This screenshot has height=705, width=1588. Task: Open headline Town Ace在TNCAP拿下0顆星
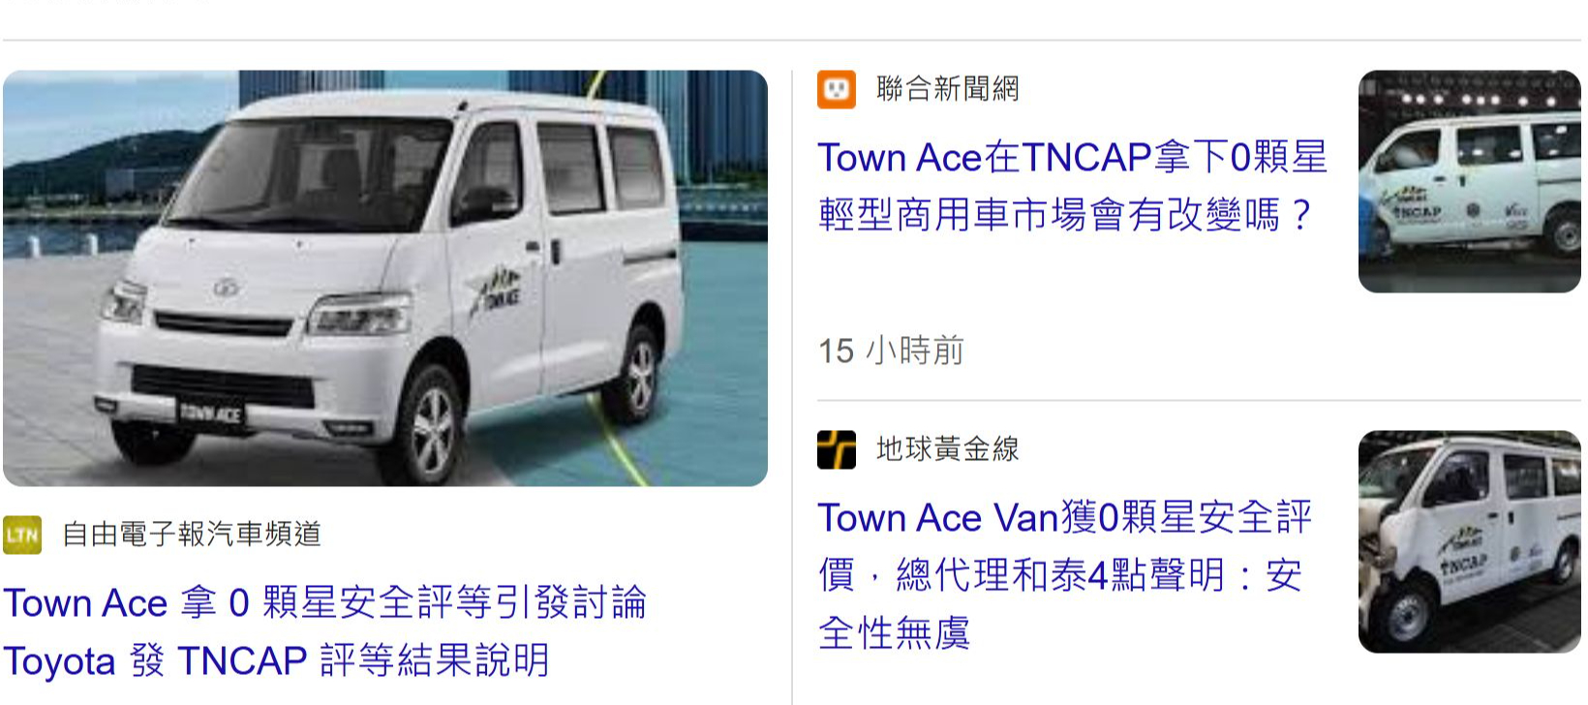[x=1072, y=157]
